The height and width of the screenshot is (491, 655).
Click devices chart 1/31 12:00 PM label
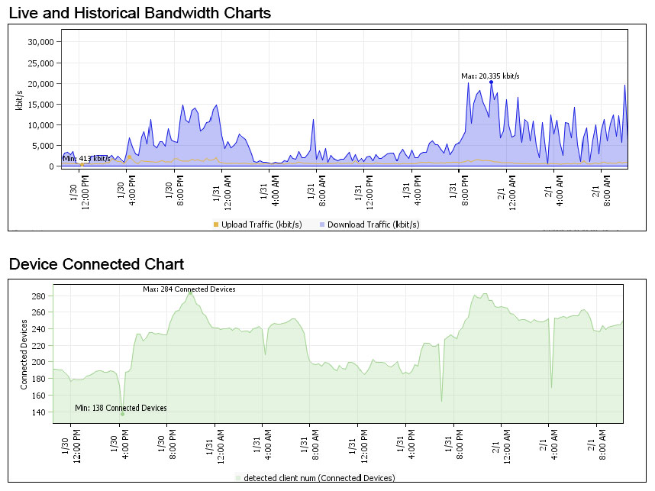(x=357, y=446)
